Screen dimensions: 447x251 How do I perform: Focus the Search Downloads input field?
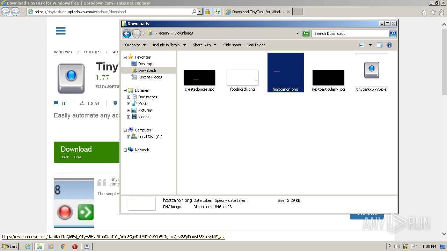point(350,33)
